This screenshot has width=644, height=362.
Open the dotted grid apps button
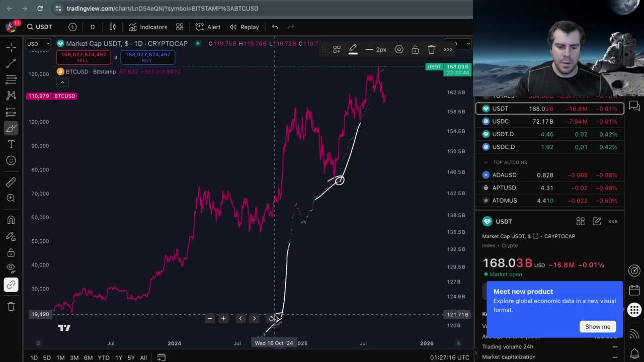[634, 309]
